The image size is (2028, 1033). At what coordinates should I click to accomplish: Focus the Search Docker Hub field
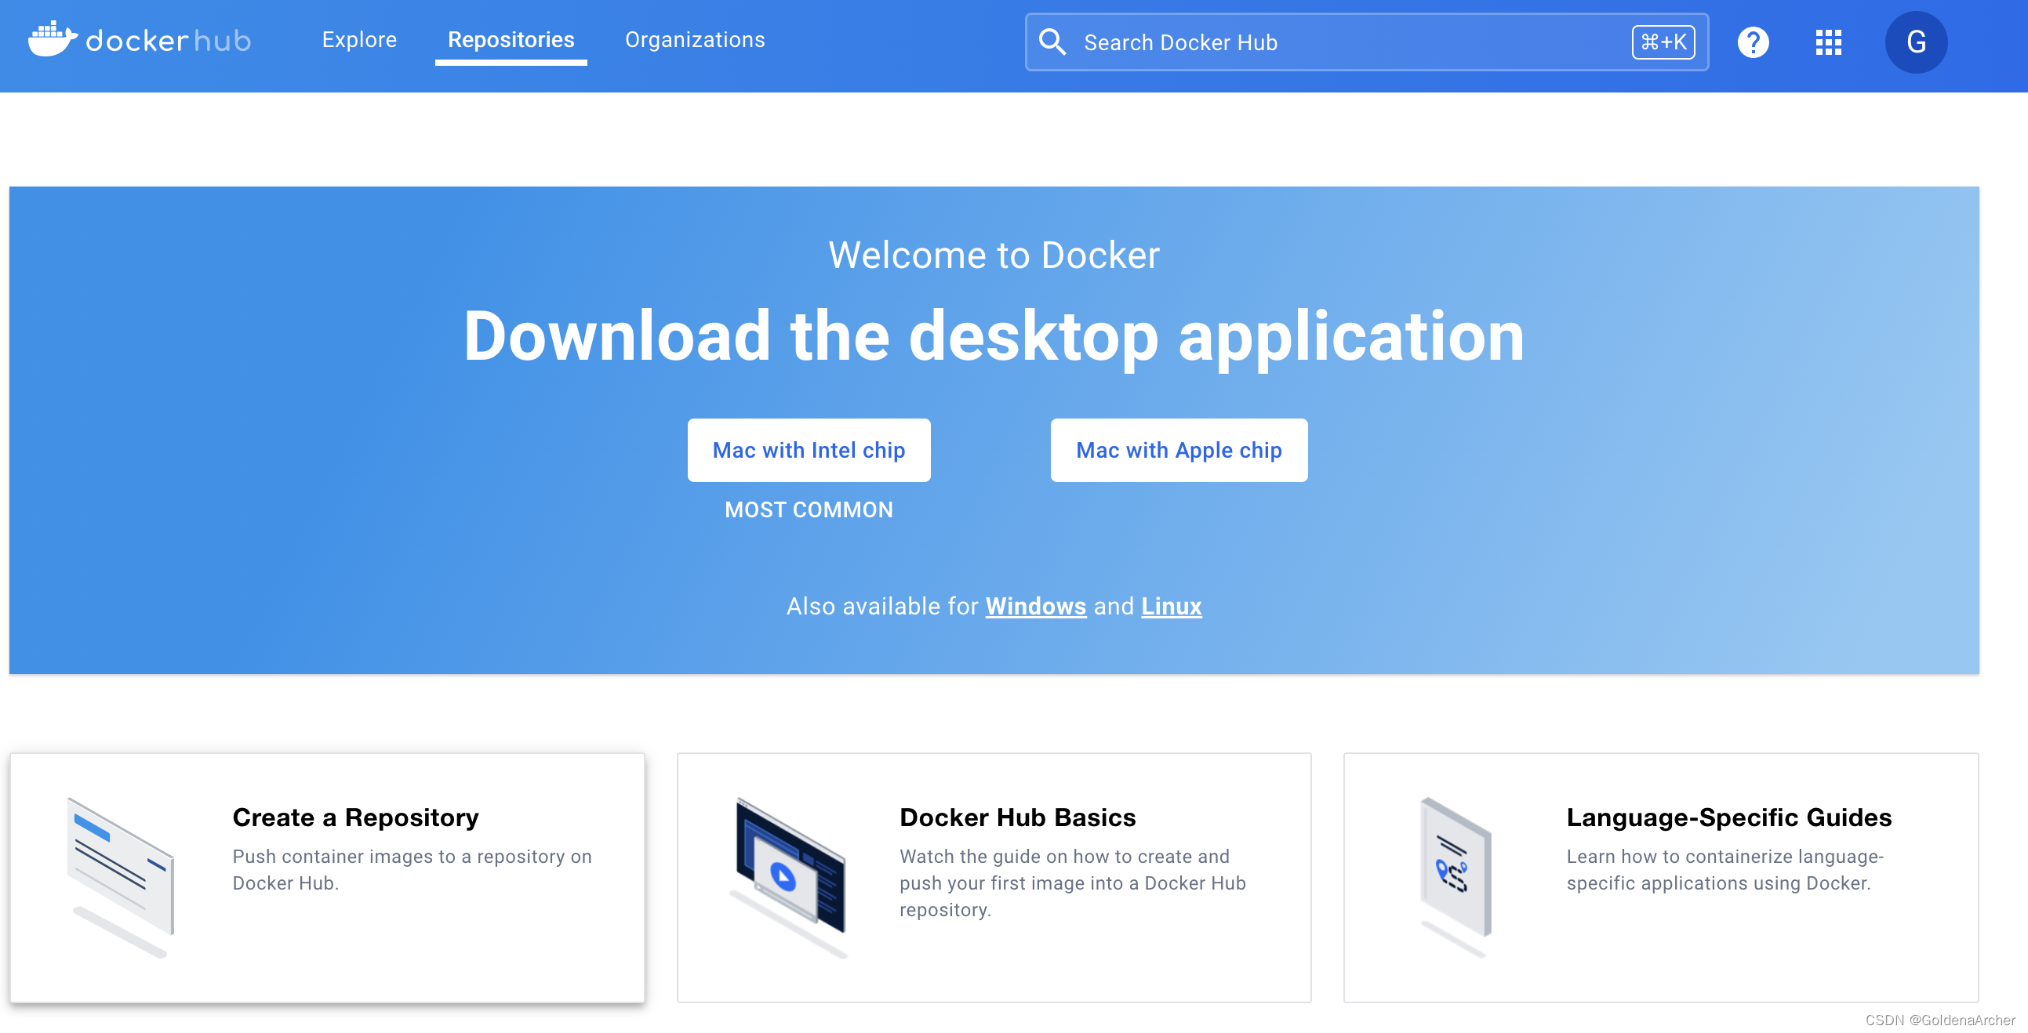(x=1366, y=42)
